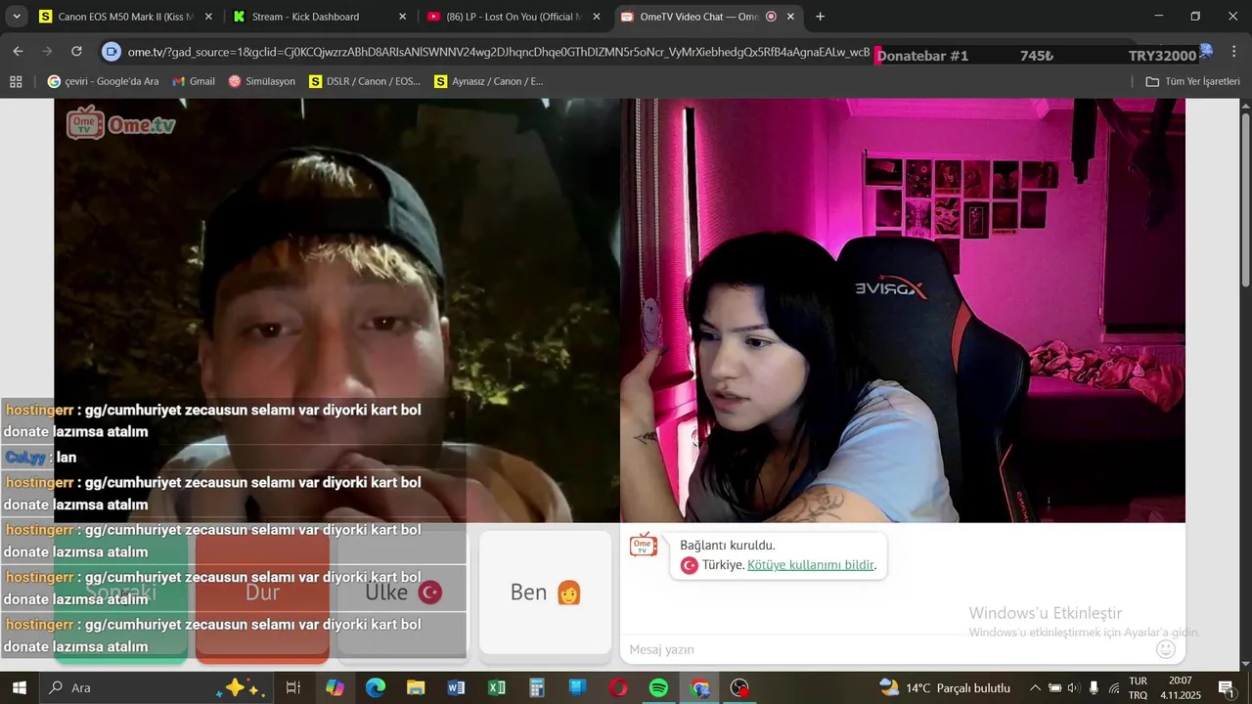Open network settings in the system tray
The image size is (1252, 704).
(x=1114, y=687)
